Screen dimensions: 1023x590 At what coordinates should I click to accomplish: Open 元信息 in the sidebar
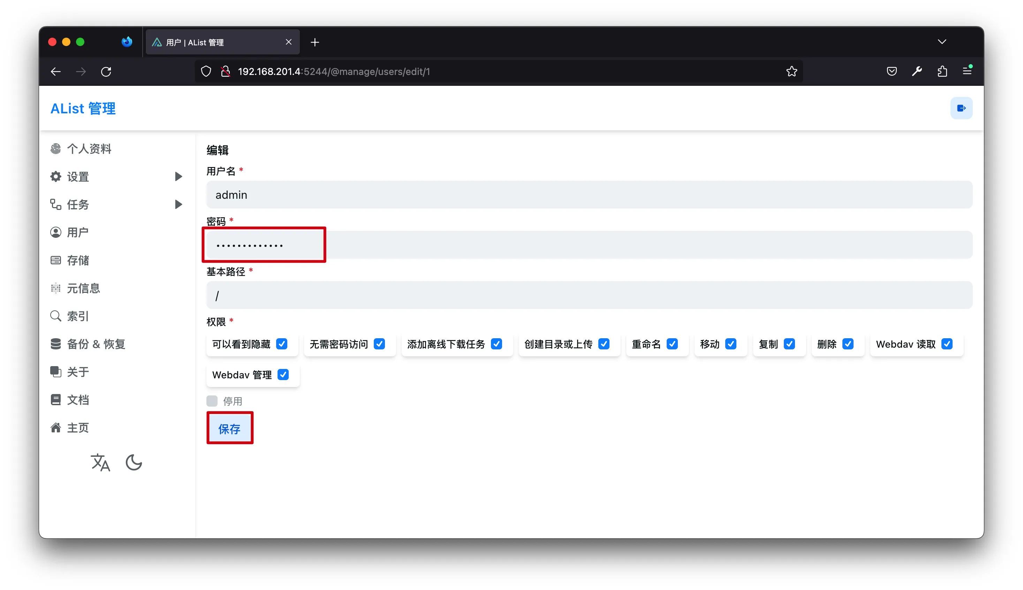(x=83, y=288)
